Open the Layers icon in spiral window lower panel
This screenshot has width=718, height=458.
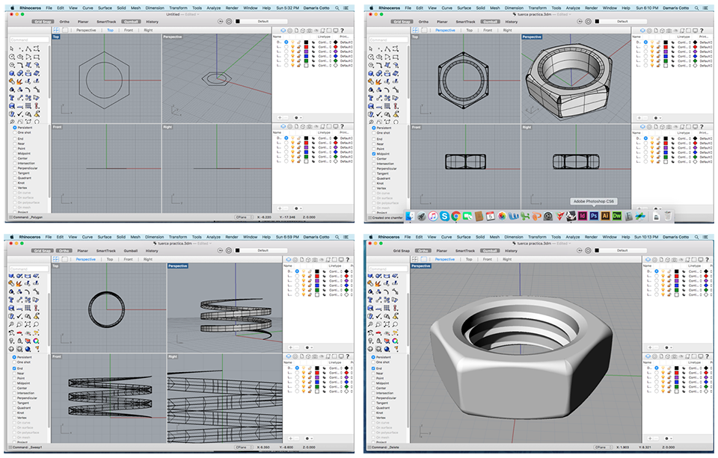(289, 356)
